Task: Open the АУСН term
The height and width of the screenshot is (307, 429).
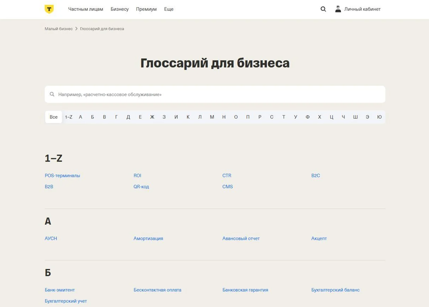Action: click(x=51, y=238)
